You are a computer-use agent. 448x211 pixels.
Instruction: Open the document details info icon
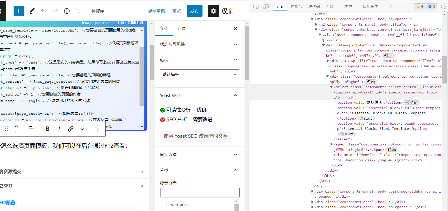67,11
